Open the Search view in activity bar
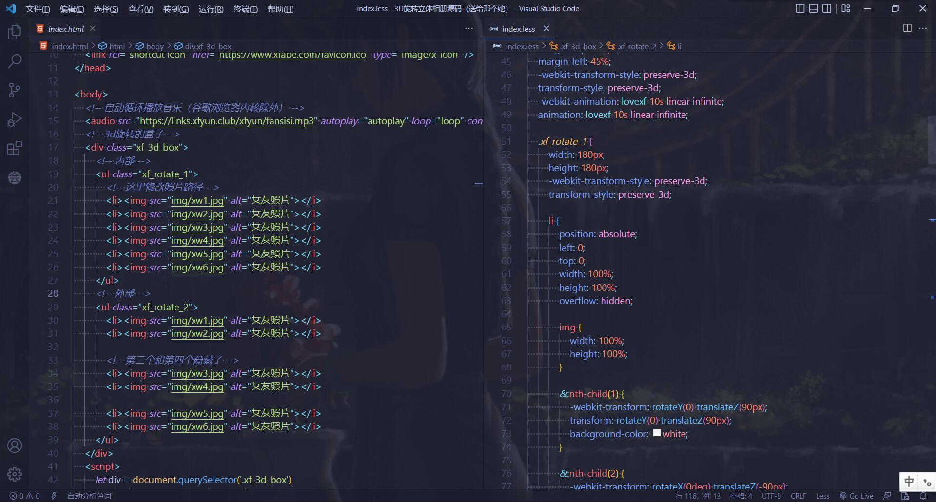 (x=15, y=61)
